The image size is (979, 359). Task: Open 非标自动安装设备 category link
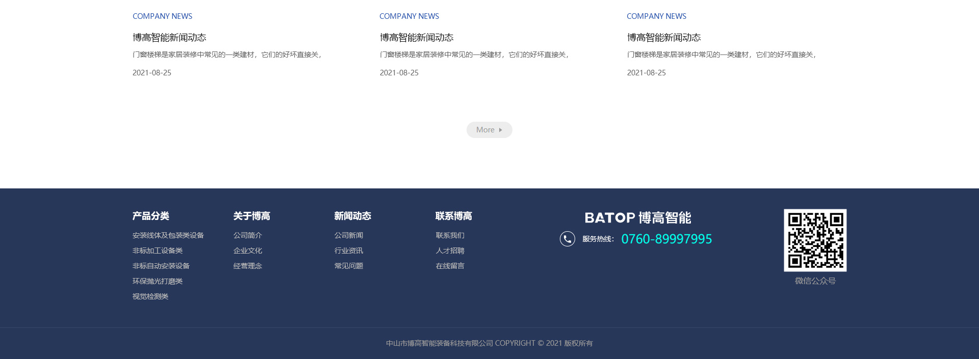[x=161, y=266]
